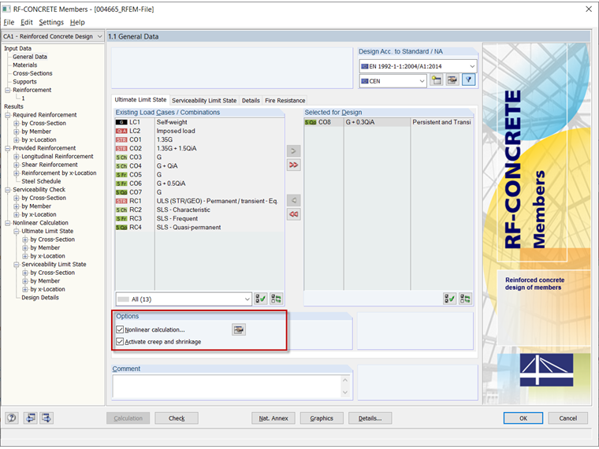Add selected load case with single arrow

(x=293, y=150)
